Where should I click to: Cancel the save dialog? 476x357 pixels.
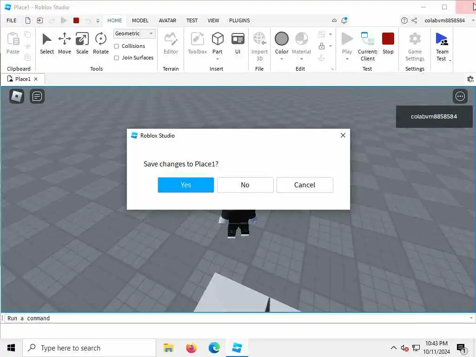pos(304,185)
